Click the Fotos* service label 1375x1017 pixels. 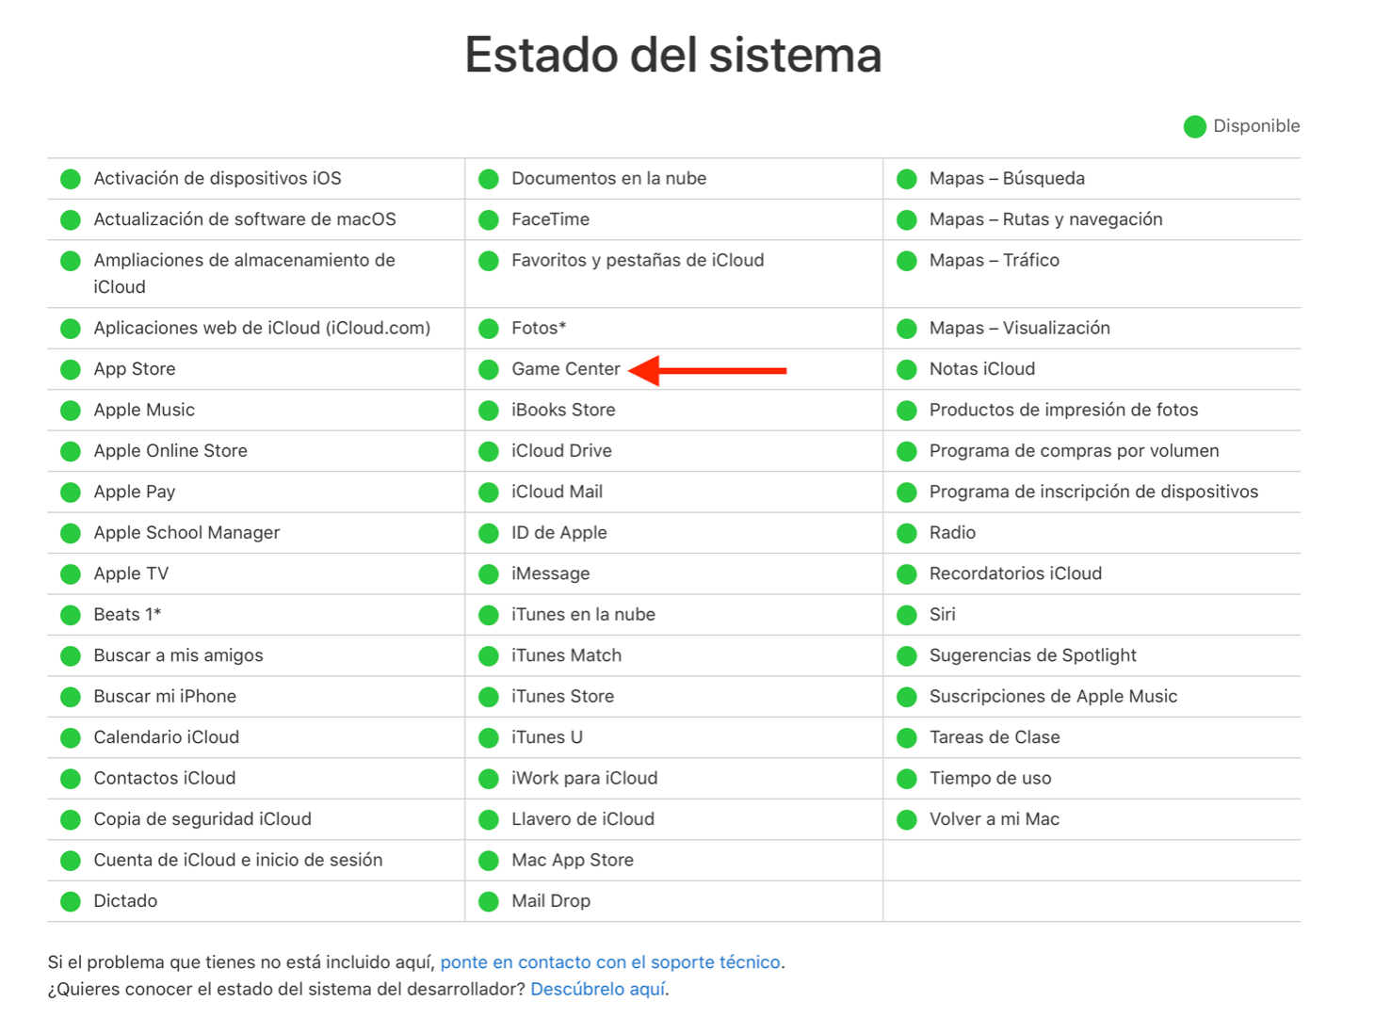pyautogui.click(x=539, y=329)
